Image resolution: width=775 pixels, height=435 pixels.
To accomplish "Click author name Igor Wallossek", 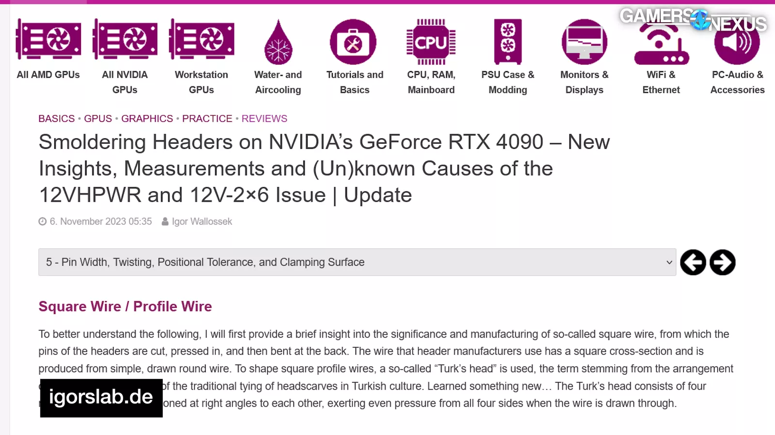I will coord(201,222).
